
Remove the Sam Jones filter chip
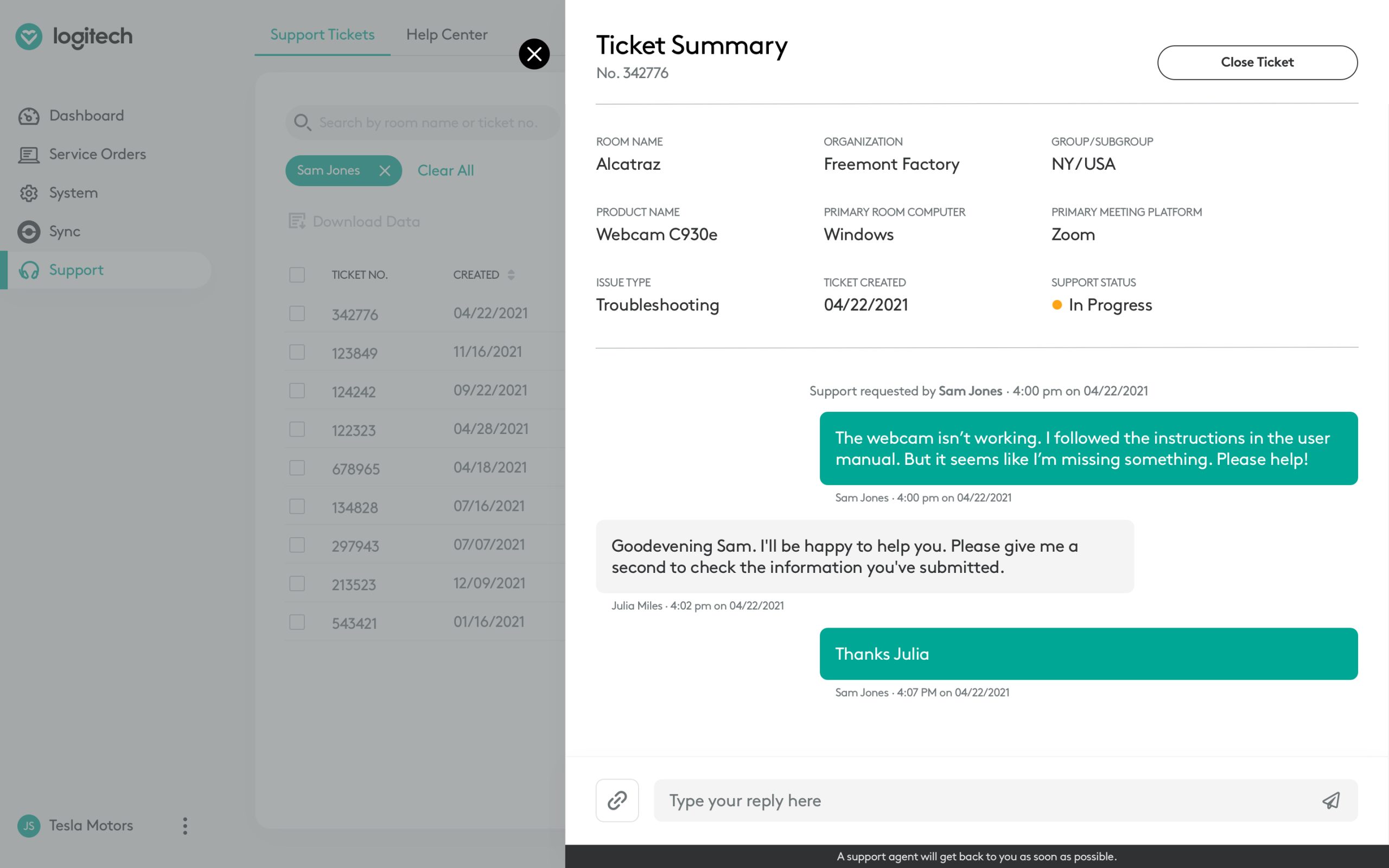(x=385, y=170)
